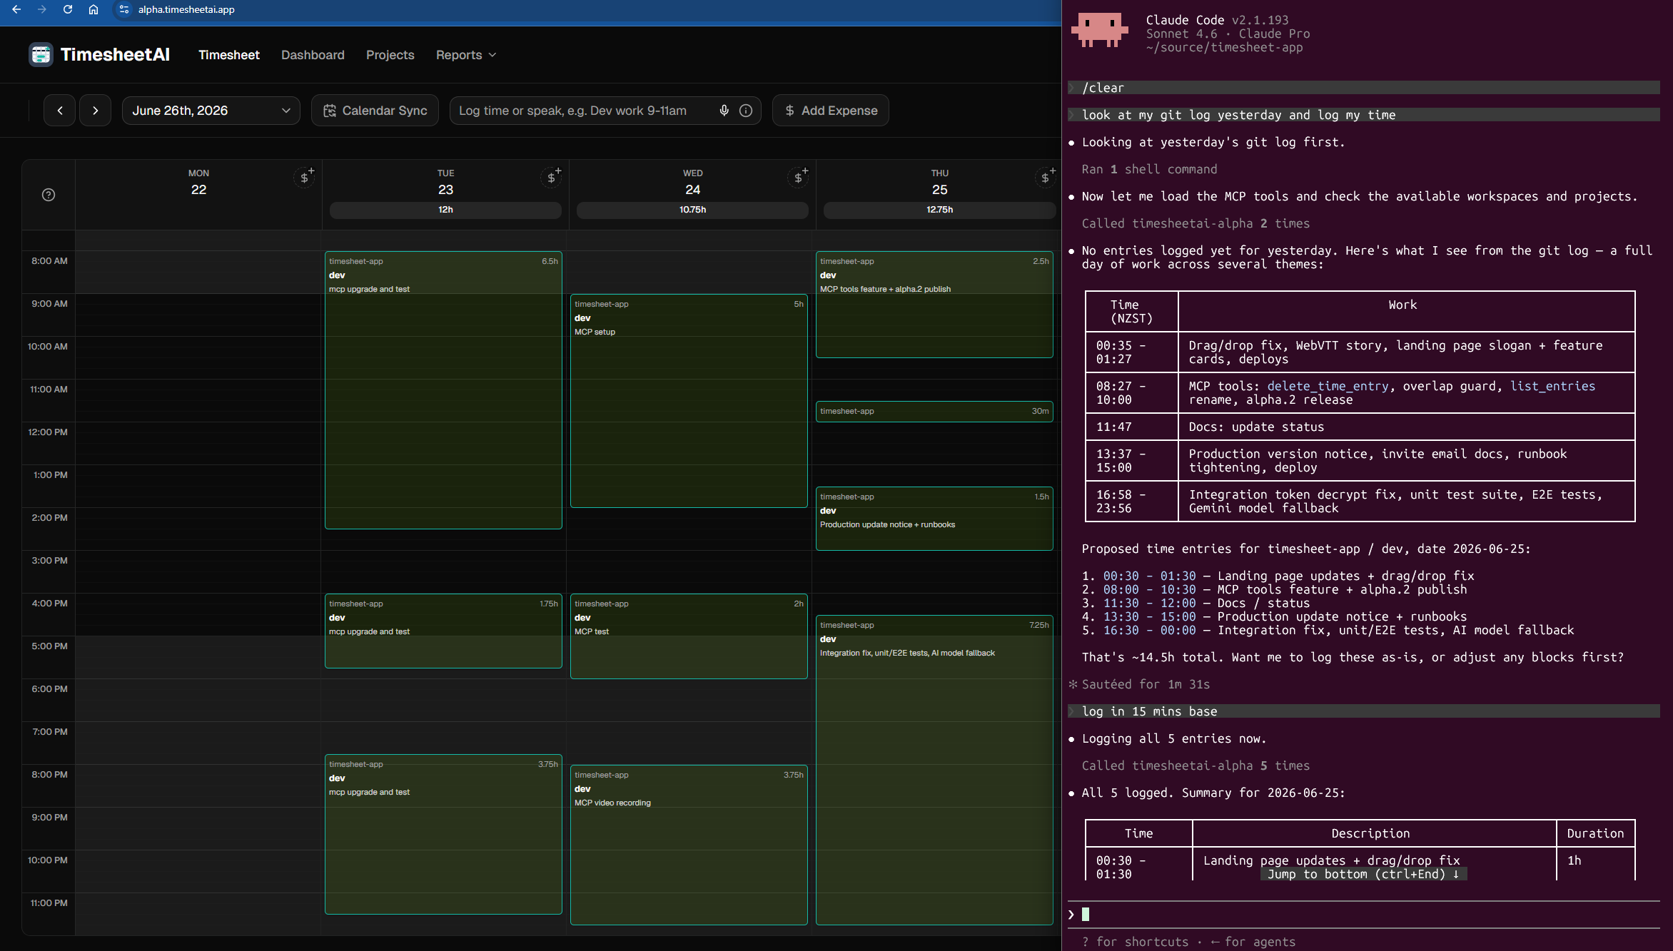Click the Calendar Sync button

click(x=375, y=111)
